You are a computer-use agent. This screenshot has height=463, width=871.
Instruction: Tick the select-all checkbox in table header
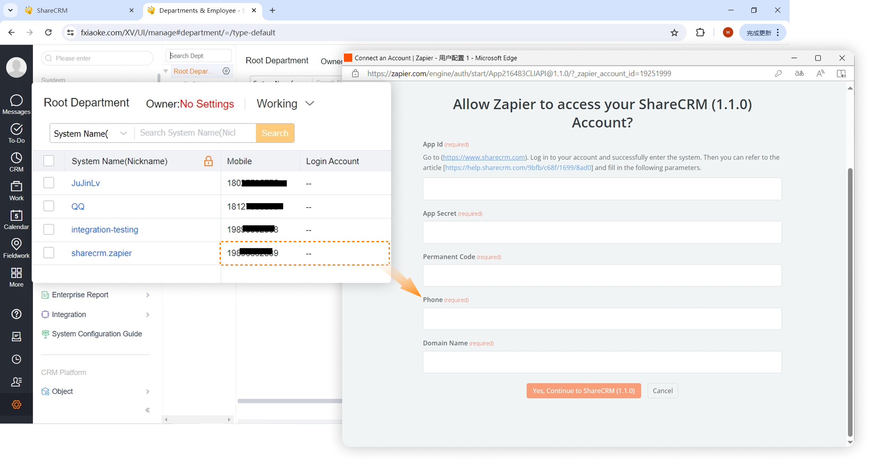point(49,161)
